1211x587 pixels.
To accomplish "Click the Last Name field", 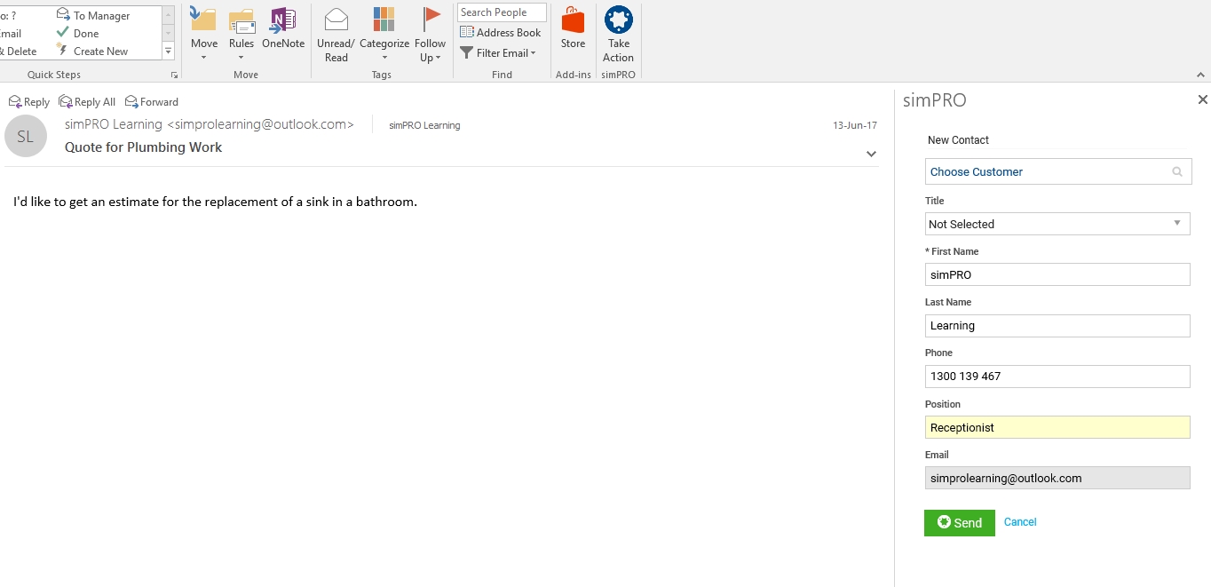I will [x=1057, y=325].
